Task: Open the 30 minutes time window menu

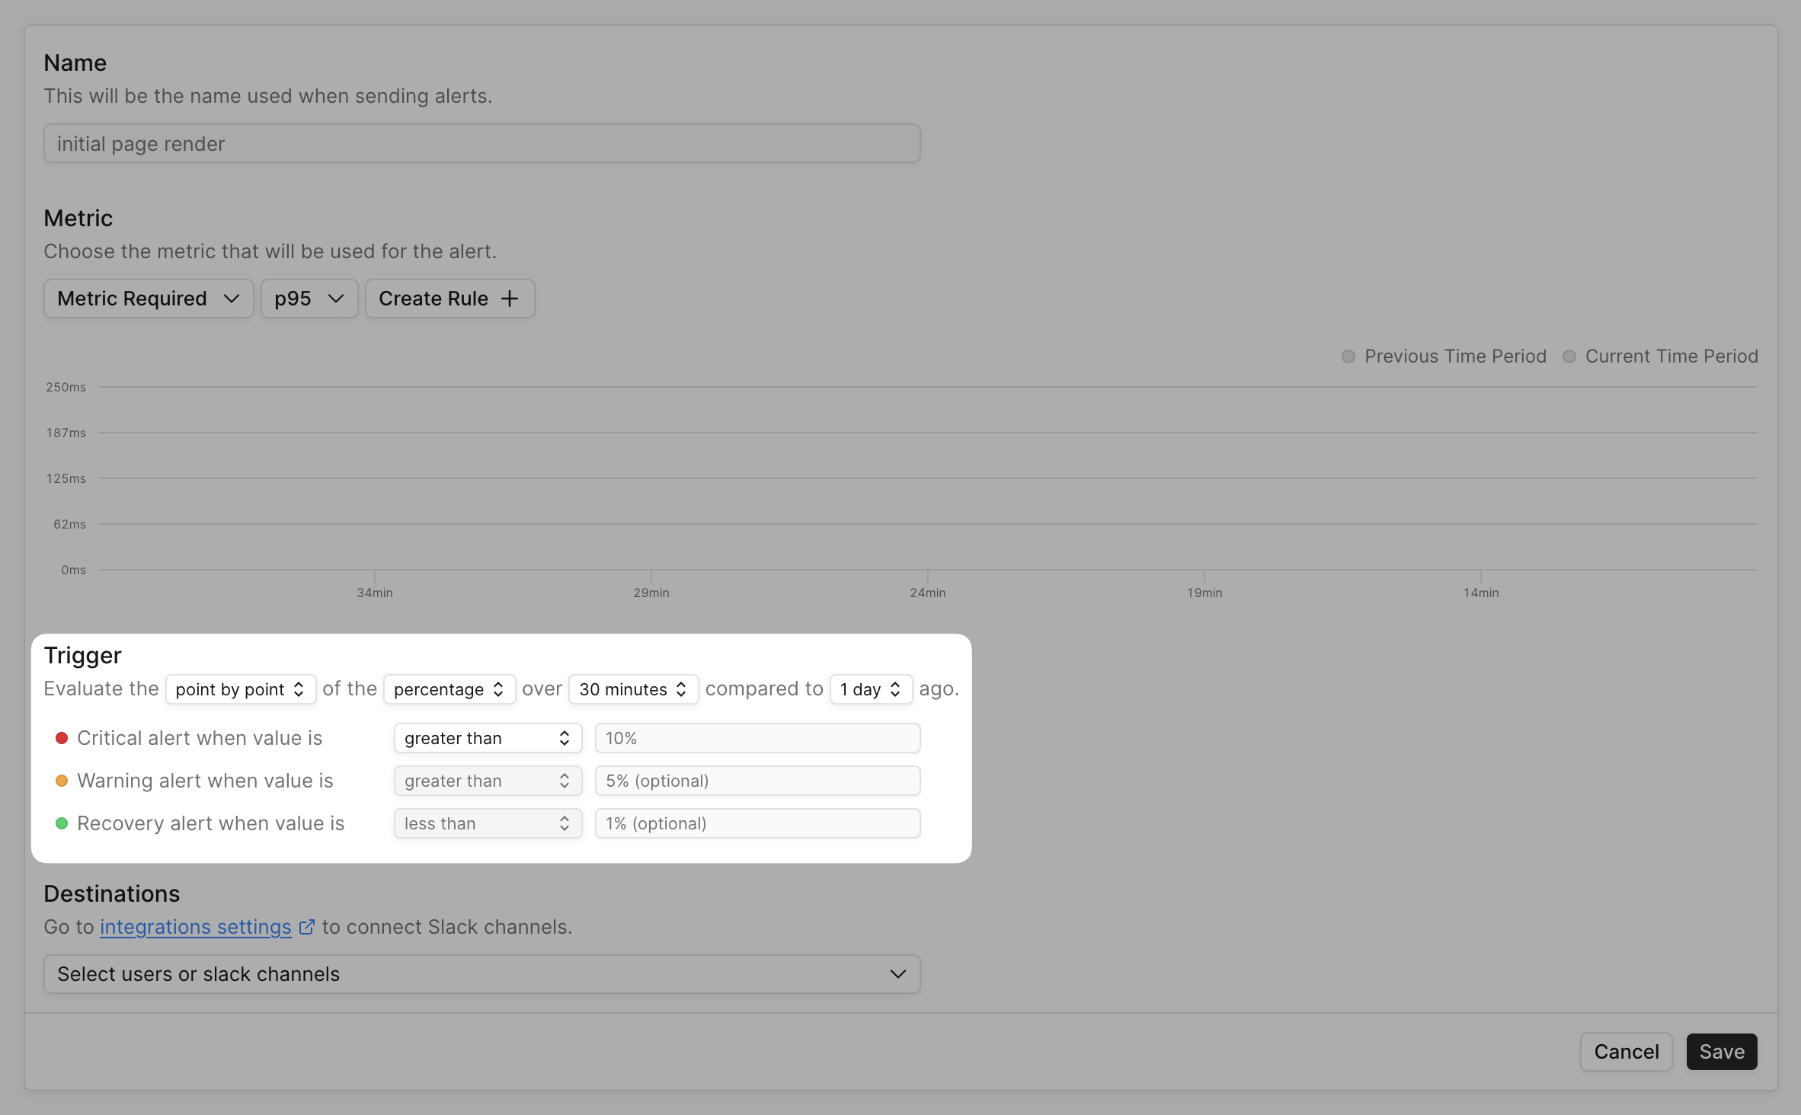Action: [632, 688]
